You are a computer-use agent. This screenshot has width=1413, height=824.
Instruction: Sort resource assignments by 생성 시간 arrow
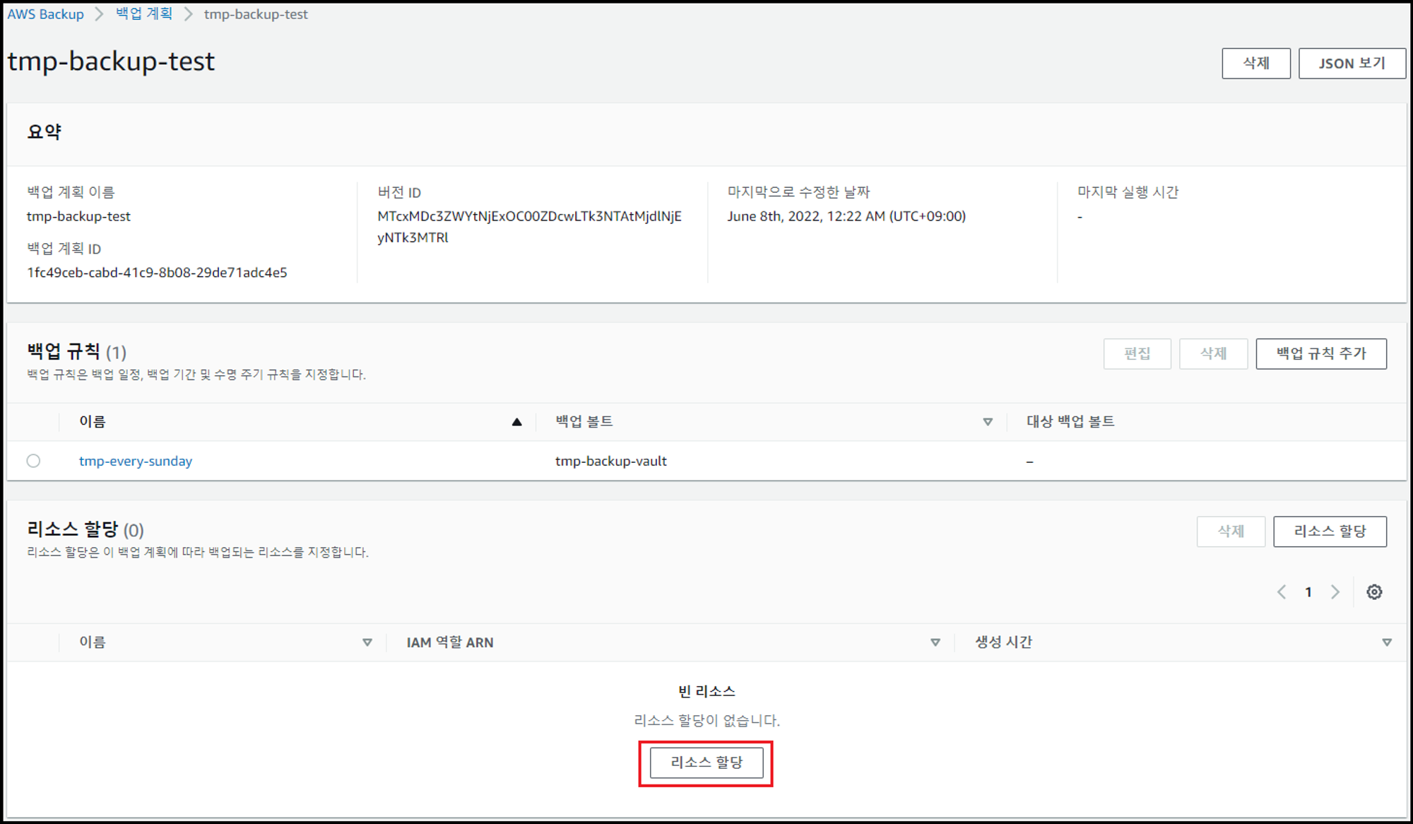pyautogui.click(x=1386, y=642)
